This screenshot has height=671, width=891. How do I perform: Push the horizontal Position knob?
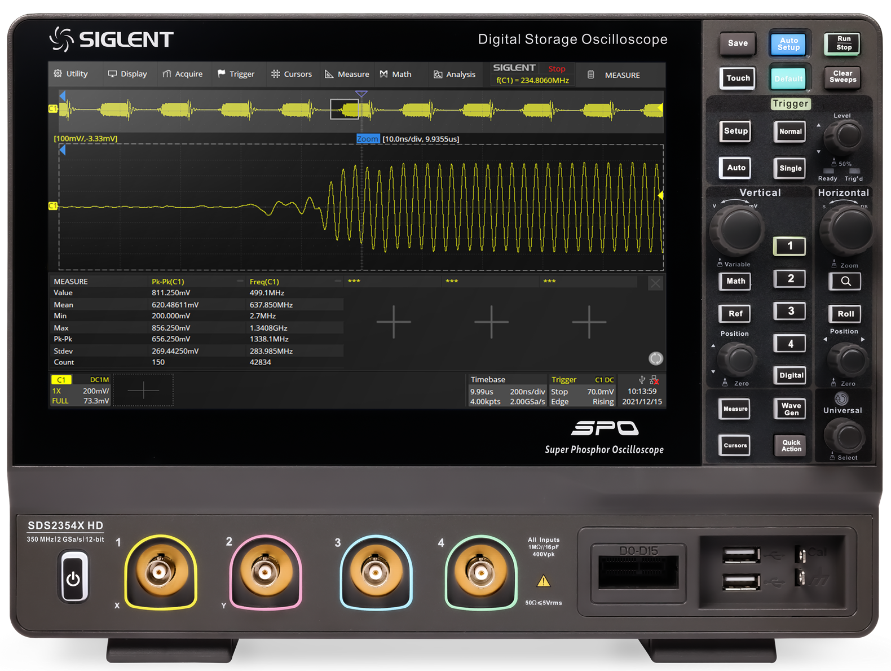848,359
